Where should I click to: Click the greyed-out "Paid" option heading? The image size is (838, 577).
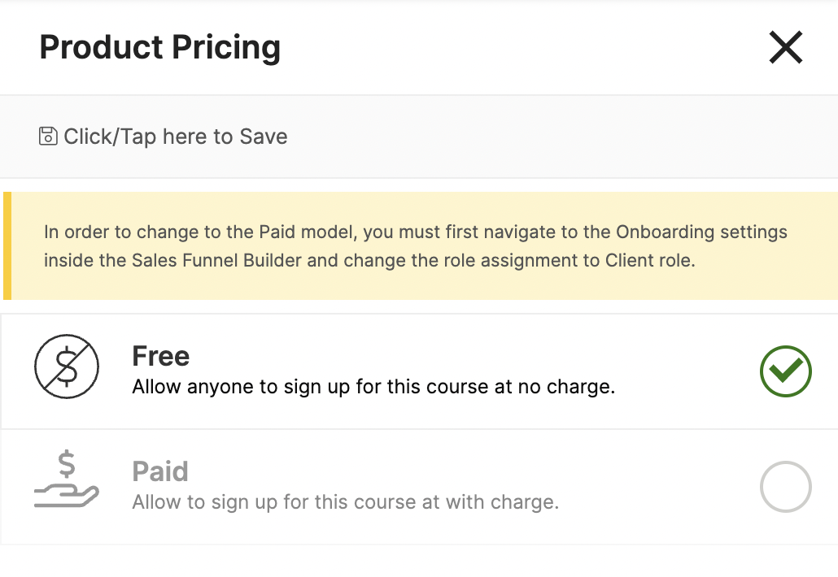(x=160, y=472)
